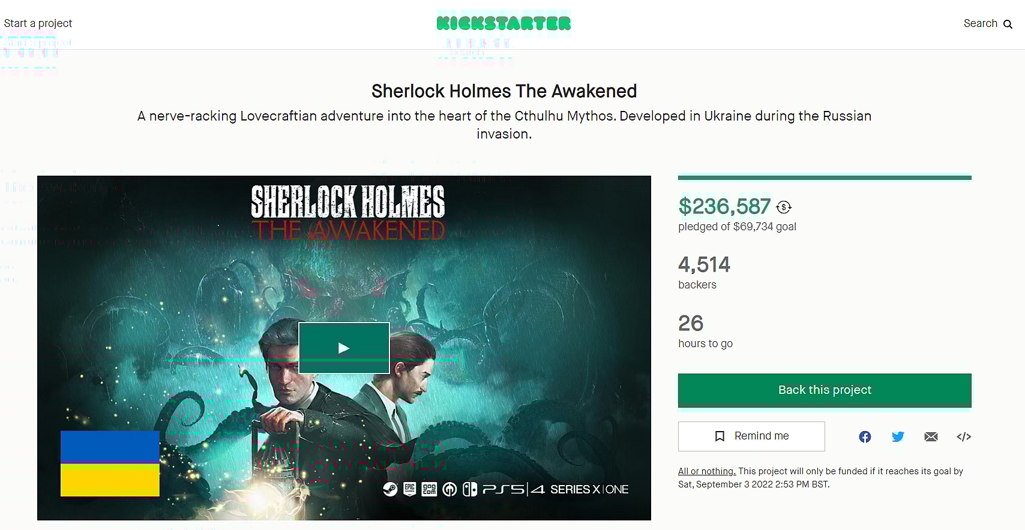Screen dimensions: 1025x530
Task: Share project on Facebook
Action: coord(865,436)
